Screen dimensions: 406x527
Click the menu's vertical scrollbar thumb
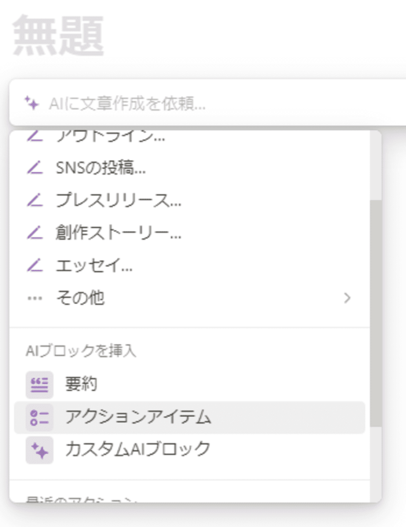coord(376,313)
